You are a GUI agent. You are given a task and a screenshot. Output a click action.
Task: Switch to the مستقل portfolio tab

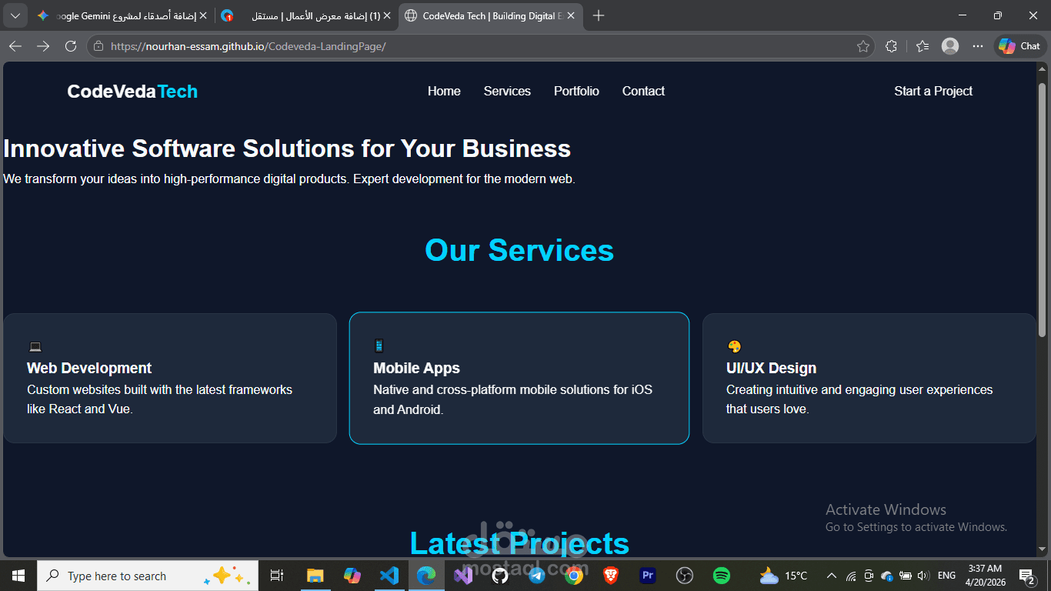click(x=305, y=15)
